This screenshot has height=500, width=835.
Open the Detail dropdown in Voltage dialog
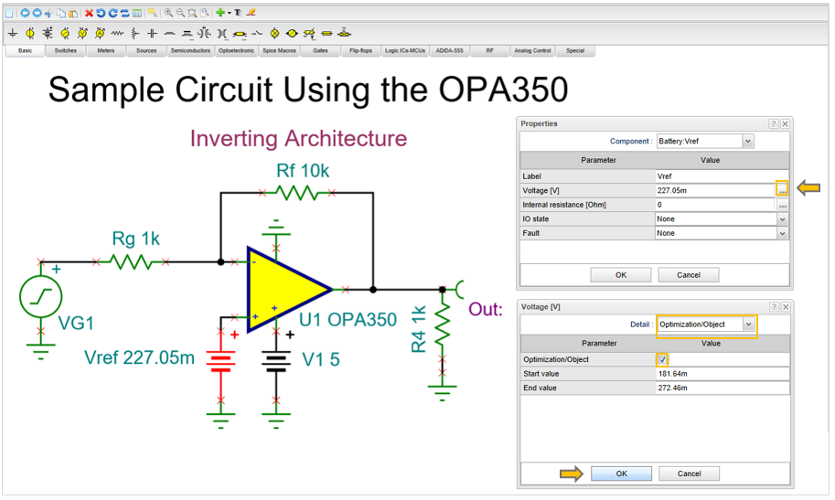750,324
